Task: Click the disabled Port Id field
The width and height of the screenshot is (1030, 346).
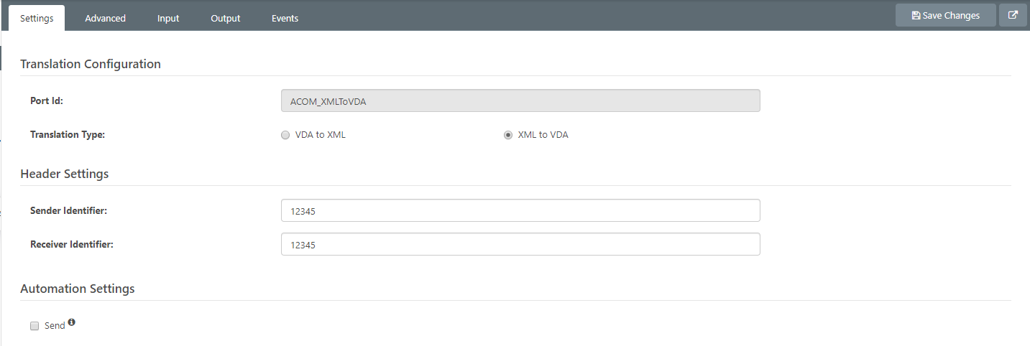Action: click(x=520, y=101)
